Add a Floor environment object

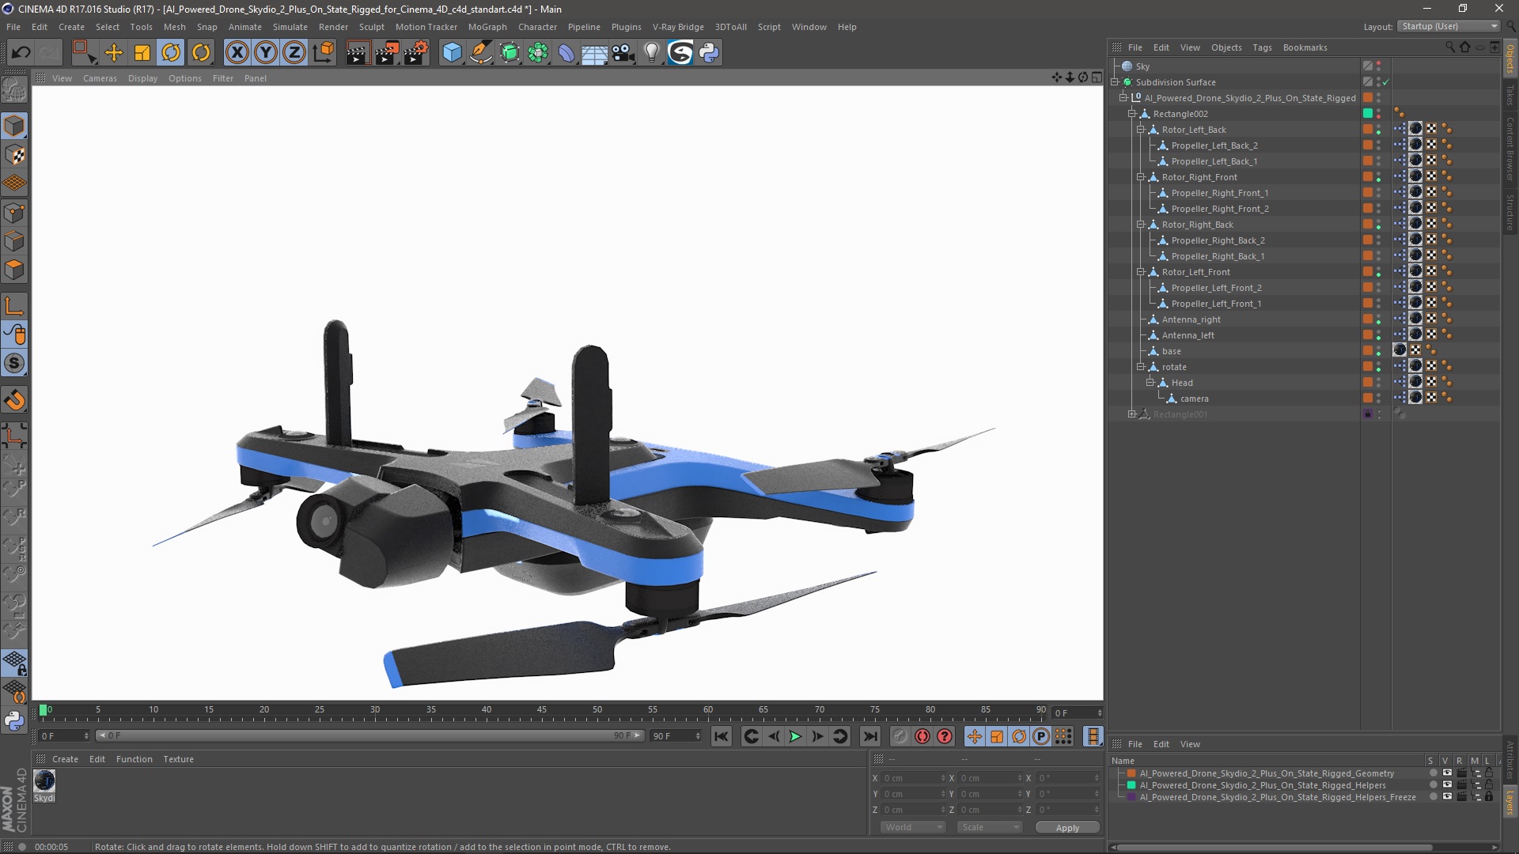[x=594, y=53]
